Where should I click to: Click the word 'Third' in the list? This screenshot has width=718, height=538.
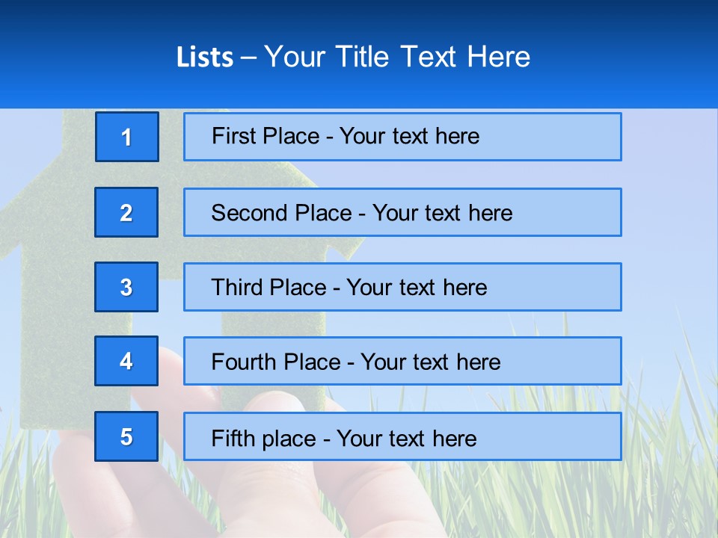click(x=239, y=288)
